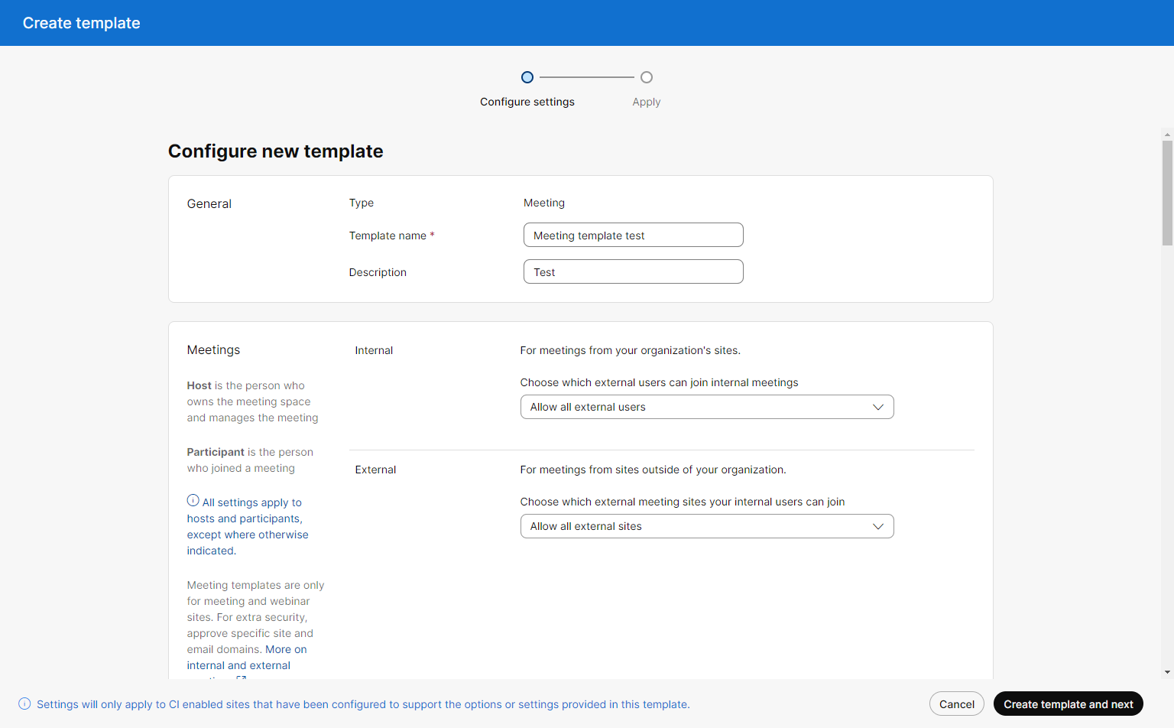Click 'Settings will only apply to CI enabled sites' notice
This screenshot has width=1174, height=728.
(x=363, y=704)
